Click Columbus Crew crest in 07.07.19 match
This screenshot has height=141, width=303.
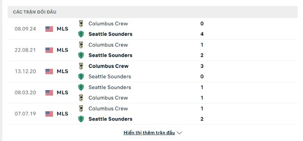[x=81, y=109]
